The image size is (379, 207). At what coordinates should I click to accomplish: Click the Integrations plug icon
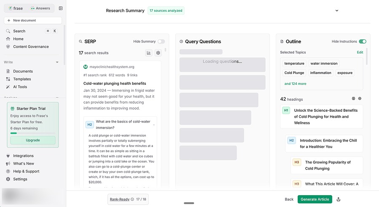click(x=8, y=156)
